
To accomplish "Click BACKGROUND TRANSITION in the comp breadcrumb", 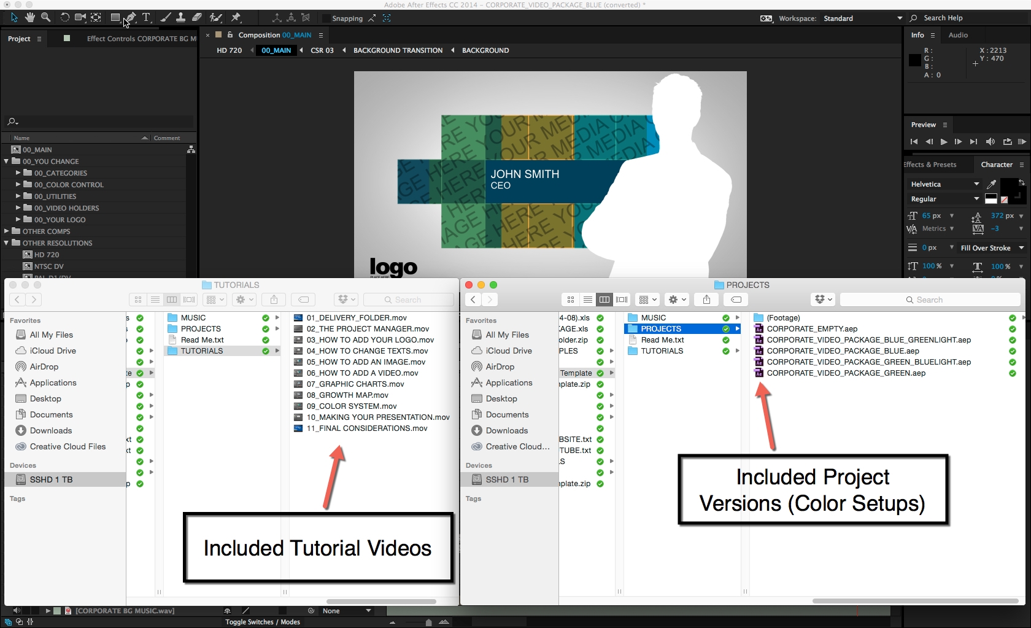I will click(x=398, y=50).
